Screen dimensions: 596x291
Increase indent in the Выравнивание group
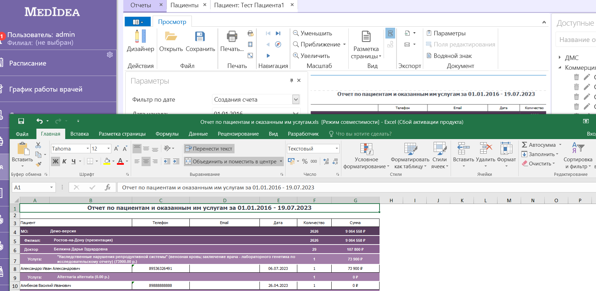tap(176, 161)
